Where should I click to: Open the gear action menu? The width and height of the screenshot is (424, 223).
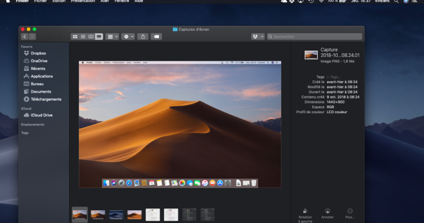click(128, 36)
